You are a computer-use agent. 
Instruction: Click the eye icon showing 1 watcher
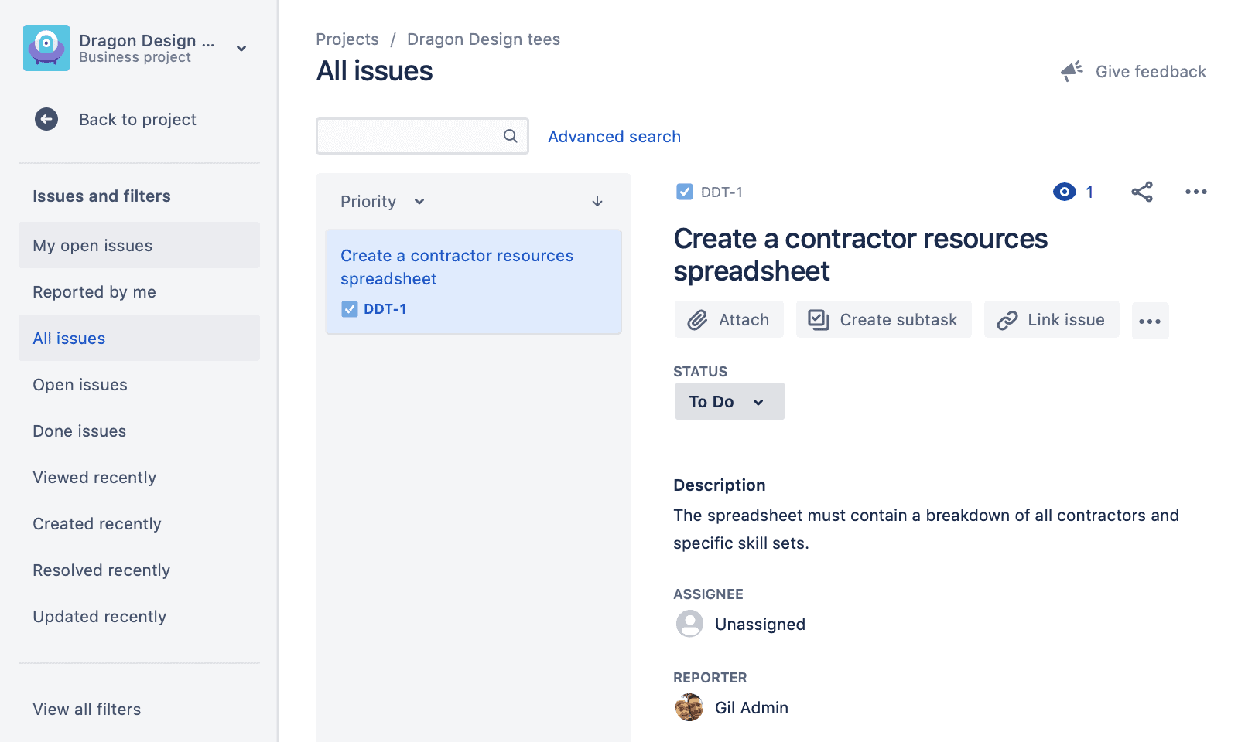[1065, 192]
